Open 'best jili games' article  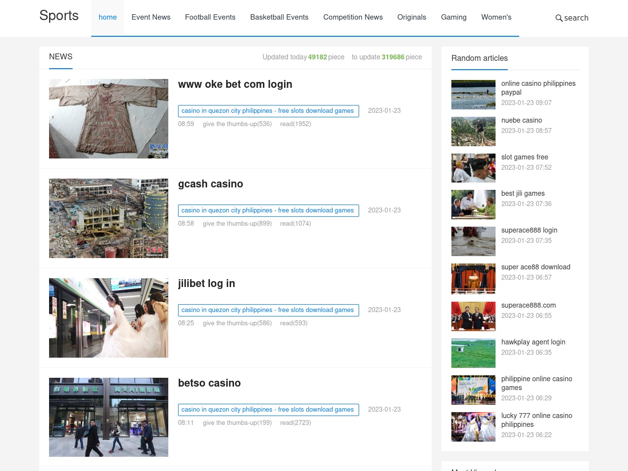523,193
